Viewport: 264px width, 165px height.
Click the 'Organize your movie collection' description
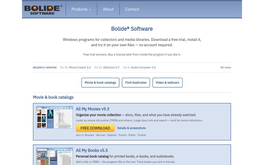pyautogui.click(x=136, y=115)
